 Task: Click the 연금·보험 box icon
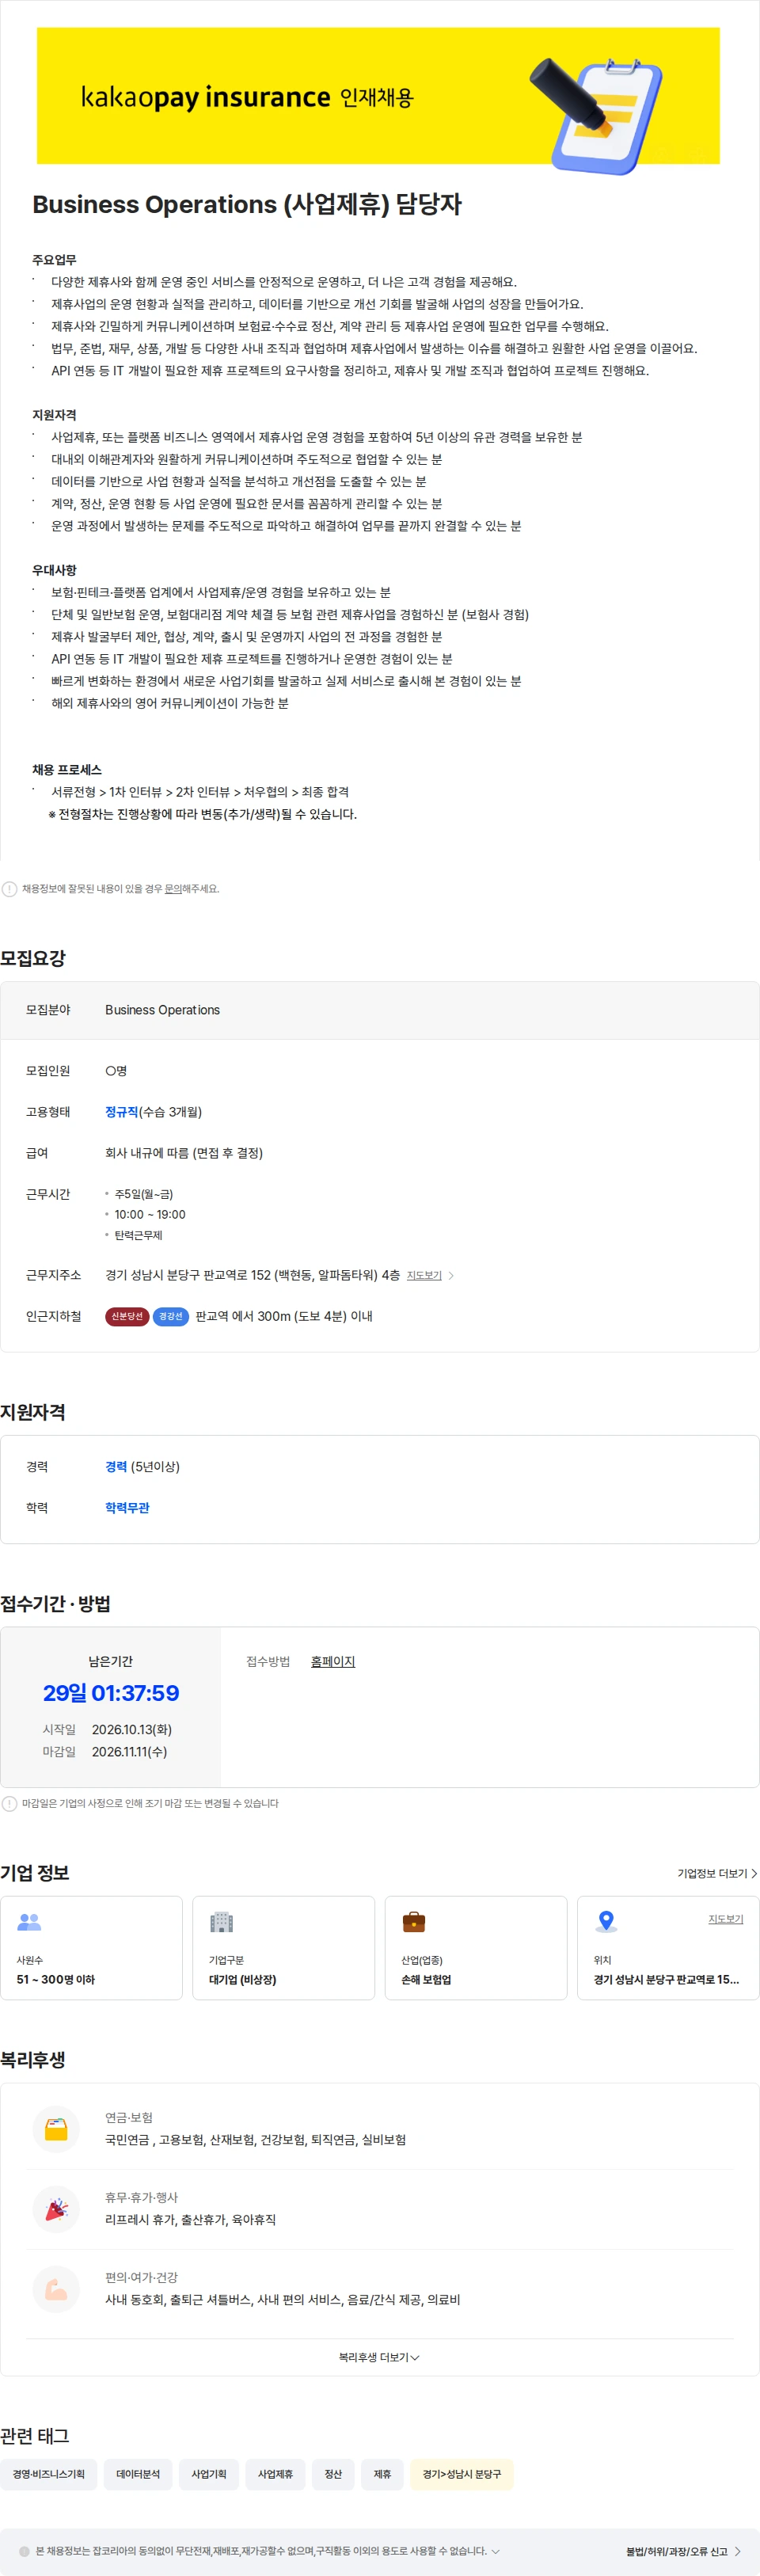tap(56, 2129)
